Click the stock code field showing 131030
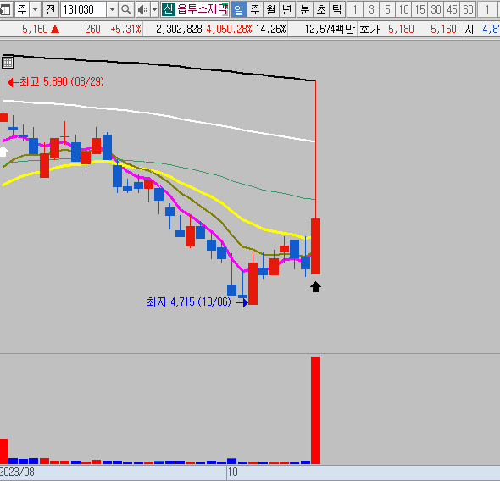Viewport: 500px width, 481px height. [x=83, y=9]
